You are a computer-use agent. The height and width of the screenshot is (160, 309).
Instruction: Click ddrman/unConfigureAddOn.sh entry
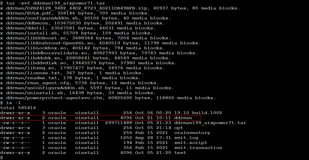click(87, 88)
